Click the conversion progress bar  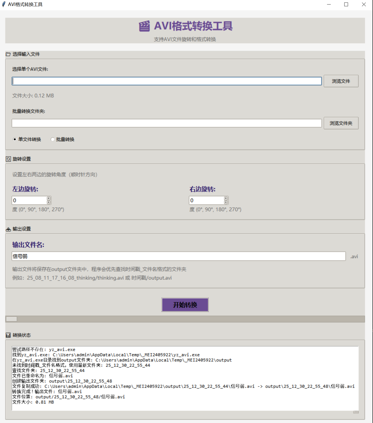(185, 319)
